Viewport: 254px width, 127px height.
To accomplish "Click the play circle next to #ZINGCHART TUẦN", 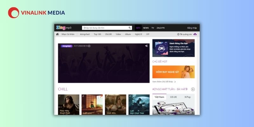I will pos(193,89).
